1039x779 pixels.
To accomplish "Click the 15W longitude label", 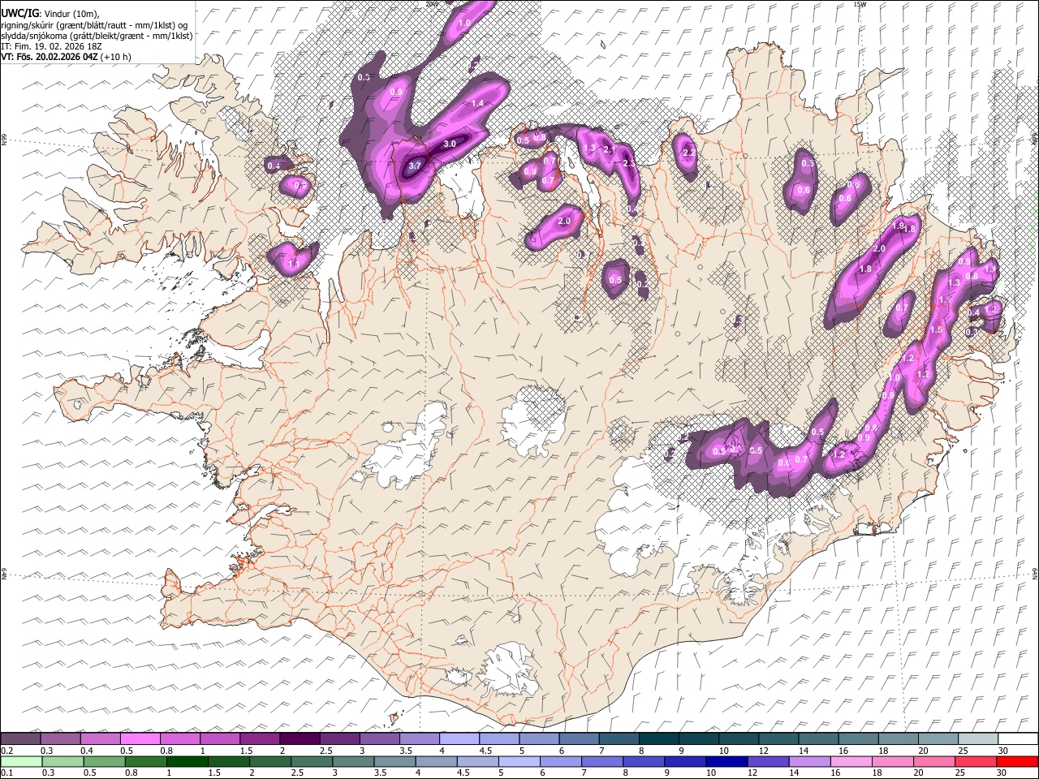I will [860, 4].
